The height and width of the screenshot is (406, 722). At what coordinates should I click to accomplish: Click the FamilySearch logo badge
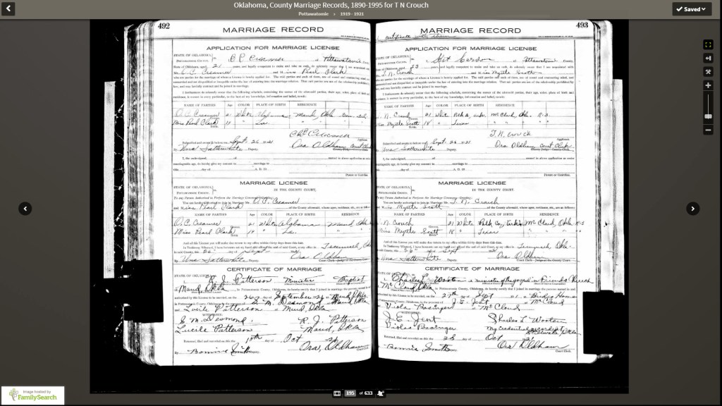point(32,395)
